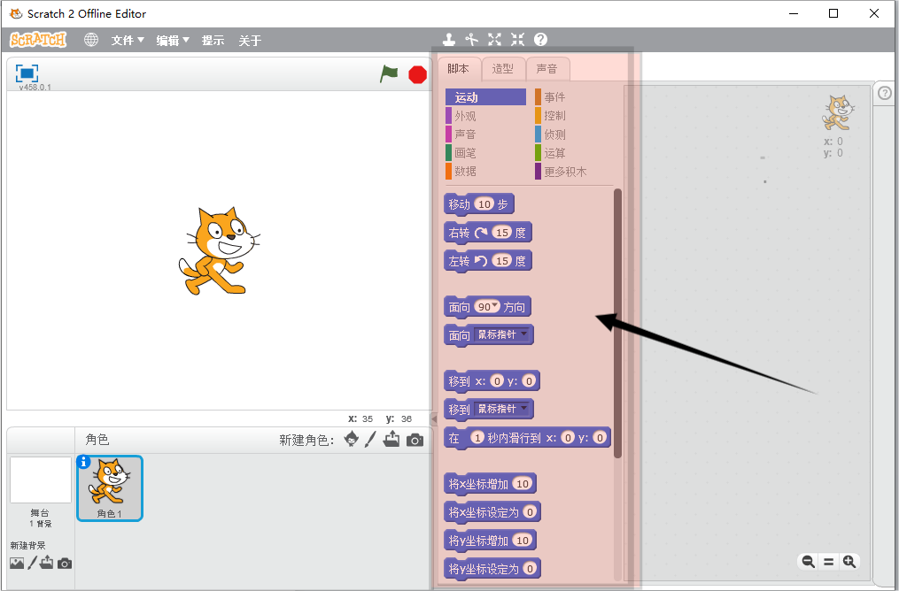Click the green flag to start
The width and height of the screenshot is (899, 591).
coord(389,73)
